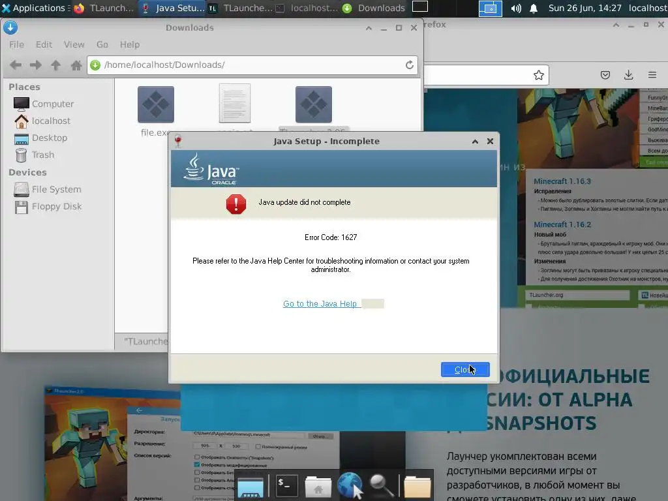
Task: Open Go menu in Downloads window
Action: [102, 44]
